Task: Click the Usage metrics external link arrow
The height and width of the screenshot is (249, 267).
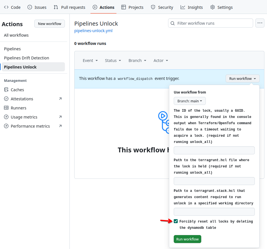Action: coord(60,117)
